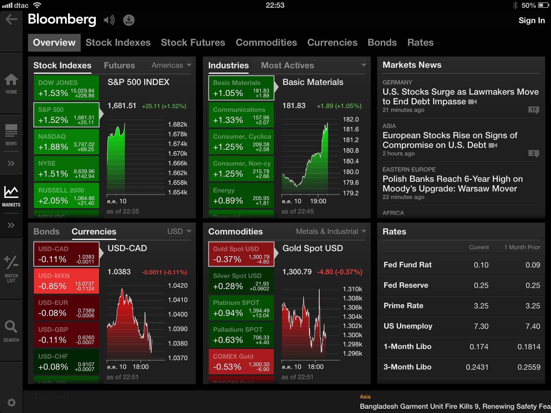The width and height of the screenshot is (551, 413).
Task: Open the 2 comments bubble
Action: point(534,154)
